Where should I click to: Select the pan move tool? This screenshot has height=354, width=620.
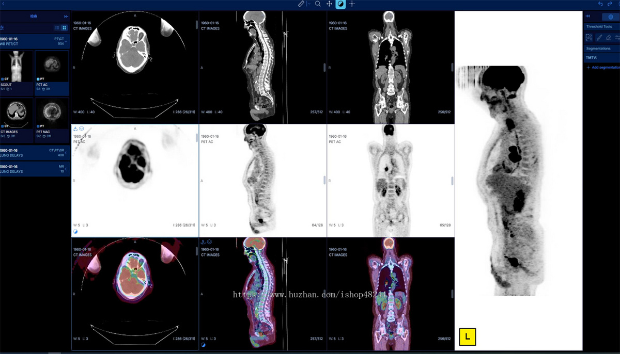tap(329, 4)
